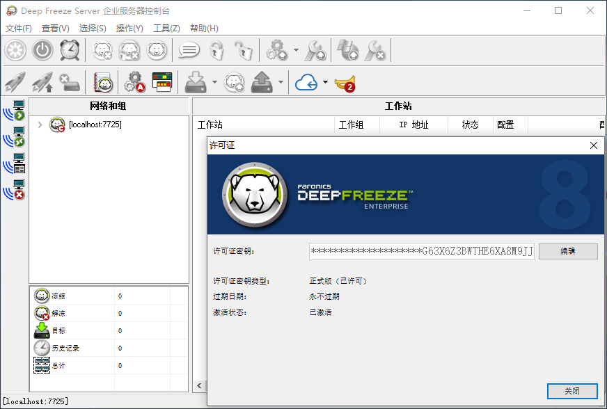Click the network red X sidebar icon
Image resolution: width=607 pixels, height=409 pixels.
coord(14,190)
